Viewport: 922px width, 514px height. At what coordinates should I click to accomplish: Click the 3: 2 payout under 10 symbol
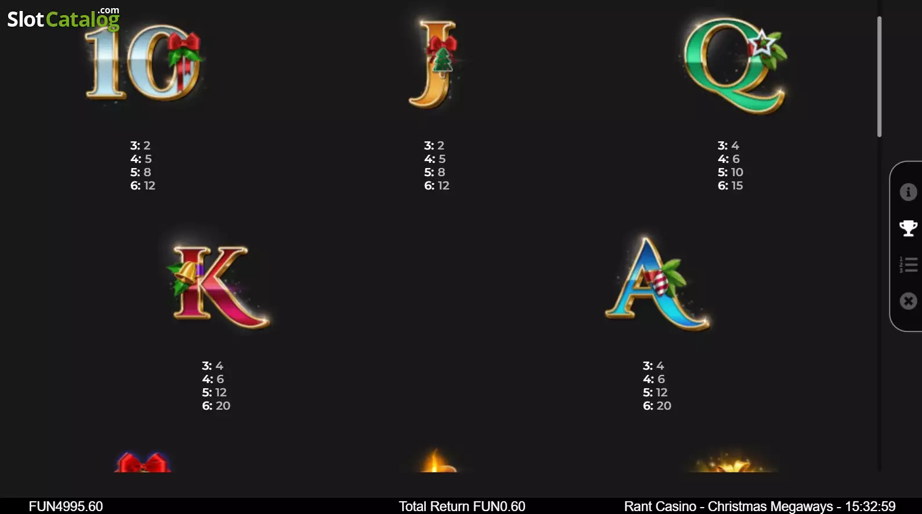tap(140, 145)
